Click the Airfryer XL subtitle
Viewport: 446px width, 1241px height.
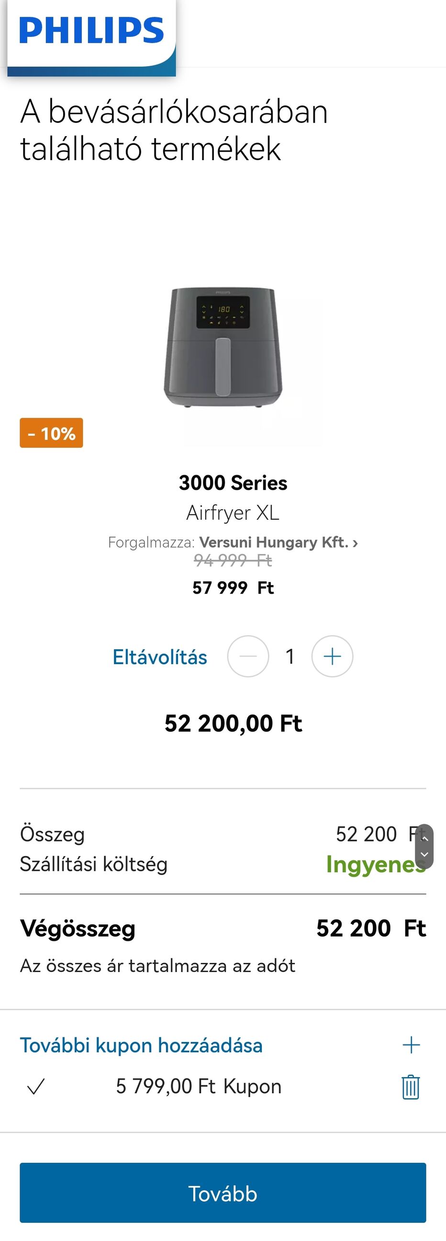point(233,513)
